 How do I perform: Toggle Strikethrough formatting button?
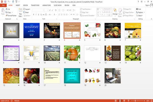pos(44,15)
